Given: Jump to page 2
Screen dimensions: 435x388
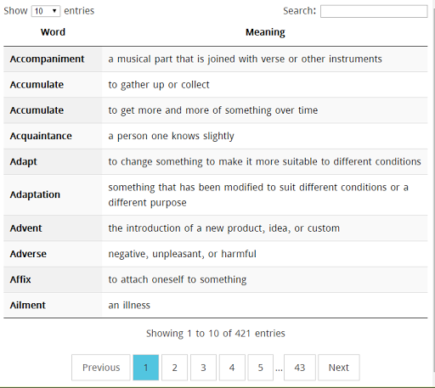Looking at the screenshot, I should pos(174,368).
